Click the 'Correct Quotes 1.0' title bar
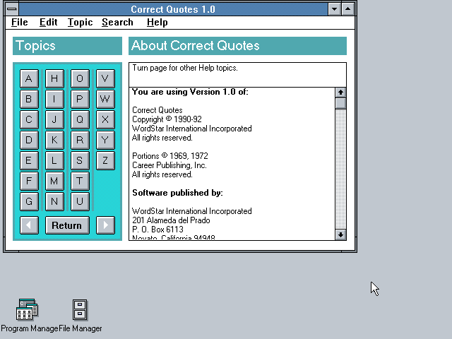 tap(173, 9)
